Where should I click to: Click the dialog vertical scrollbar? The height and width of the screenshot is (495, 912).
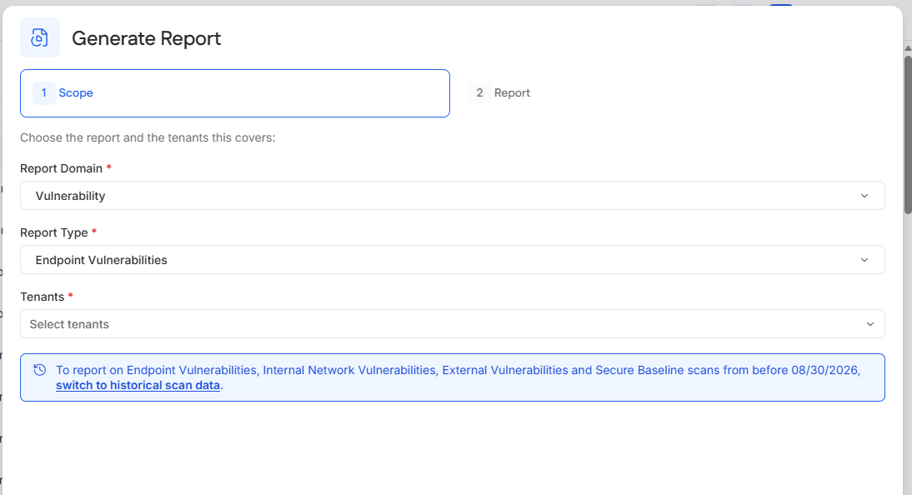point(907,134)
